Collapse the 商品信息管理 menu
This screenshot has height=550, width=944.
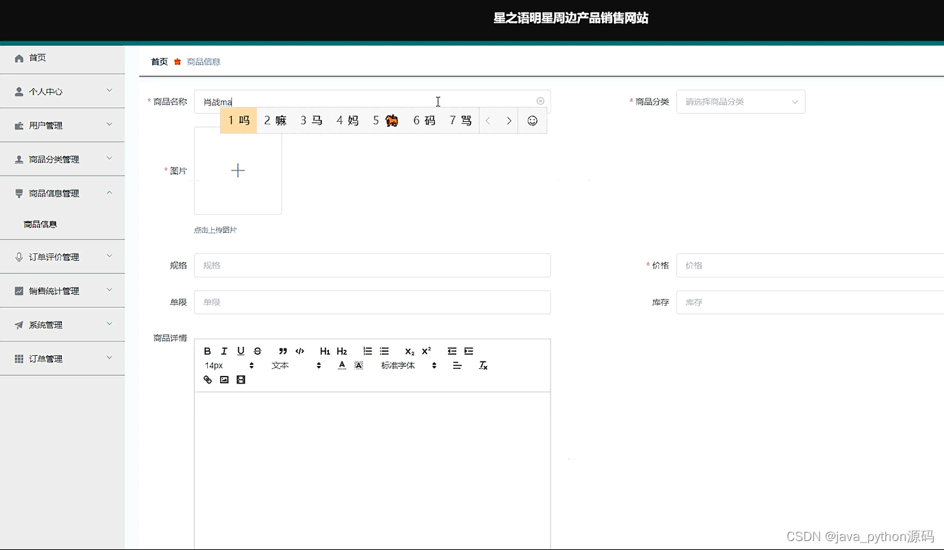pyautogui.click(x=62, y=193)
